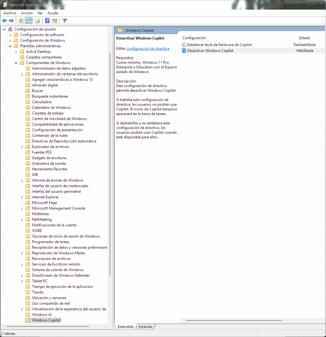Open the Help toolbar icon
326x337 pixels.
[x=47, y=21]
